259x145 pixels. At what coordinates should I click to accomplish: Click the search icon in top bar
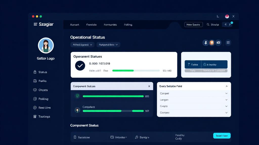coord(208,25)
